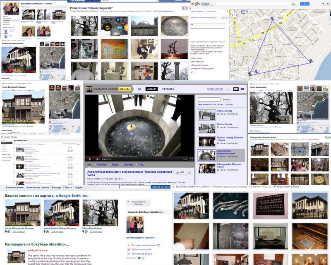Open the Revival History Museum video thumbnail

coord(206,141)
